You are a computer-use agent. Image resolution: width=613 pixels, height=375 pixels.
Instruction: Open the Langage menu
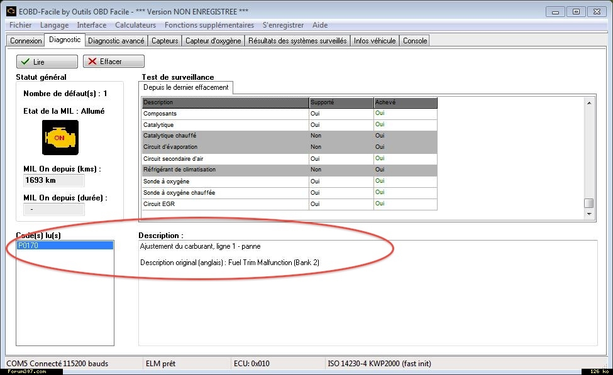pyautogui.click(x=54, y=25)
